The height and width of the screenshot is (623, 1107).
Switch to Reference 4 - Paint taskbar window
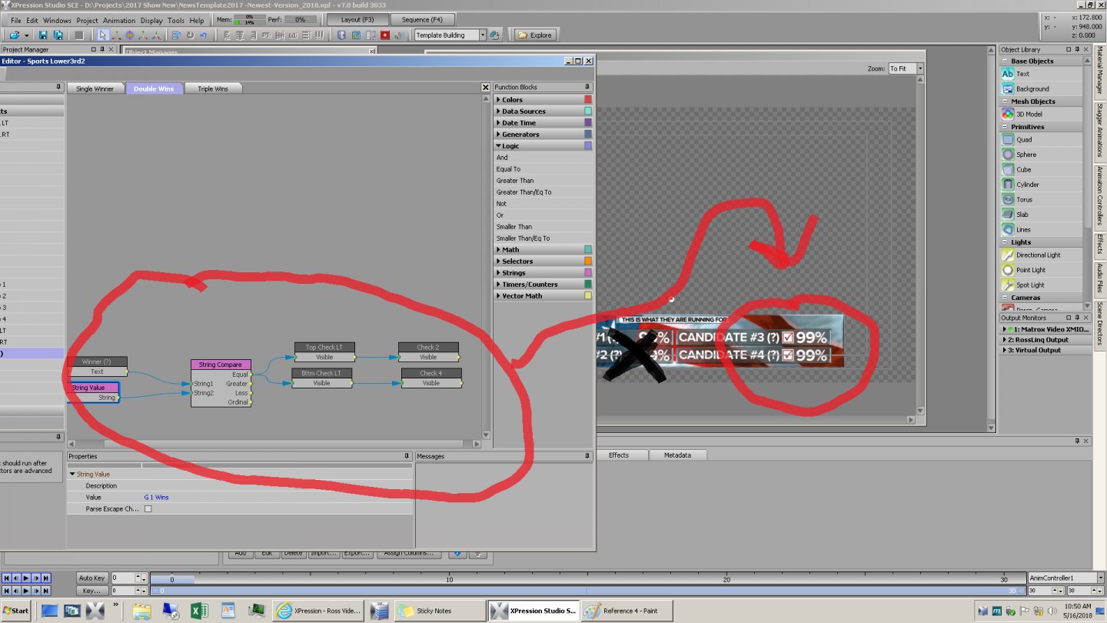coord(629,611)
